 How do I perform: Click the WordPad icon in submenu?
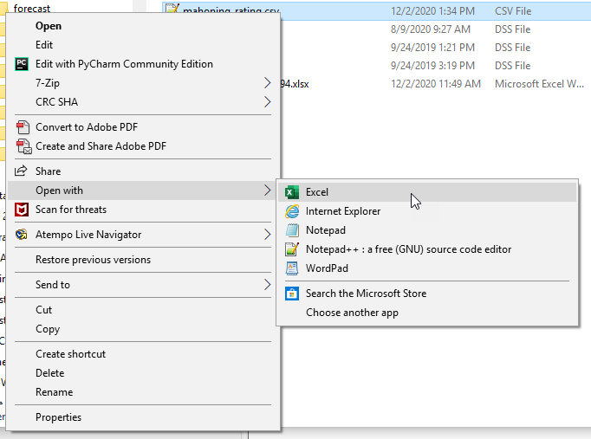(x=292, y=268)
